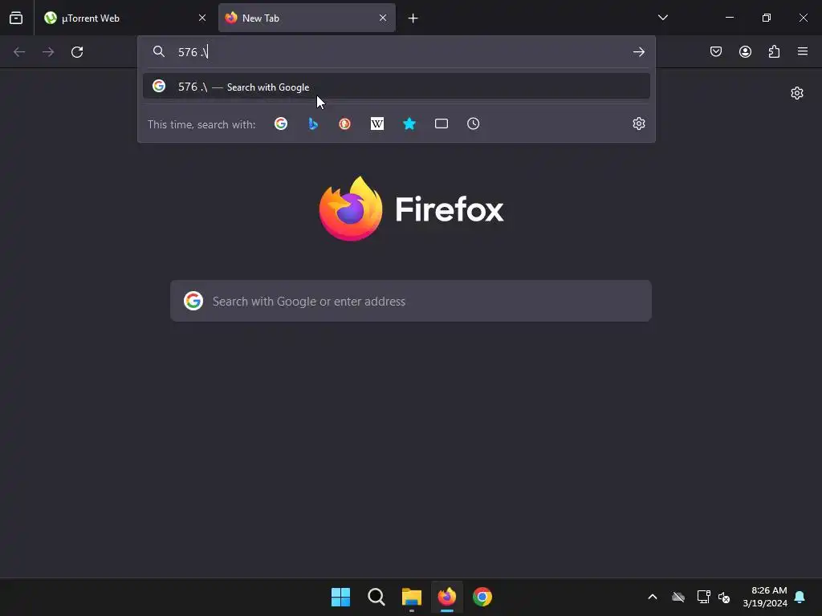This screenshot has width=822, height=616.
Task: Click 'This time, search with:' label
Action: click(201, 124)
